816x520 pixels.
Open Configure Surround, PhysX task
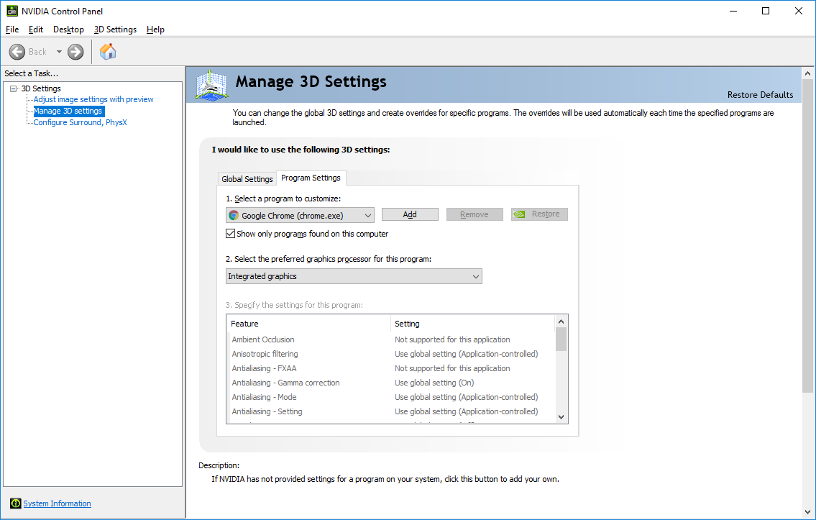click(x=80, y=122)
